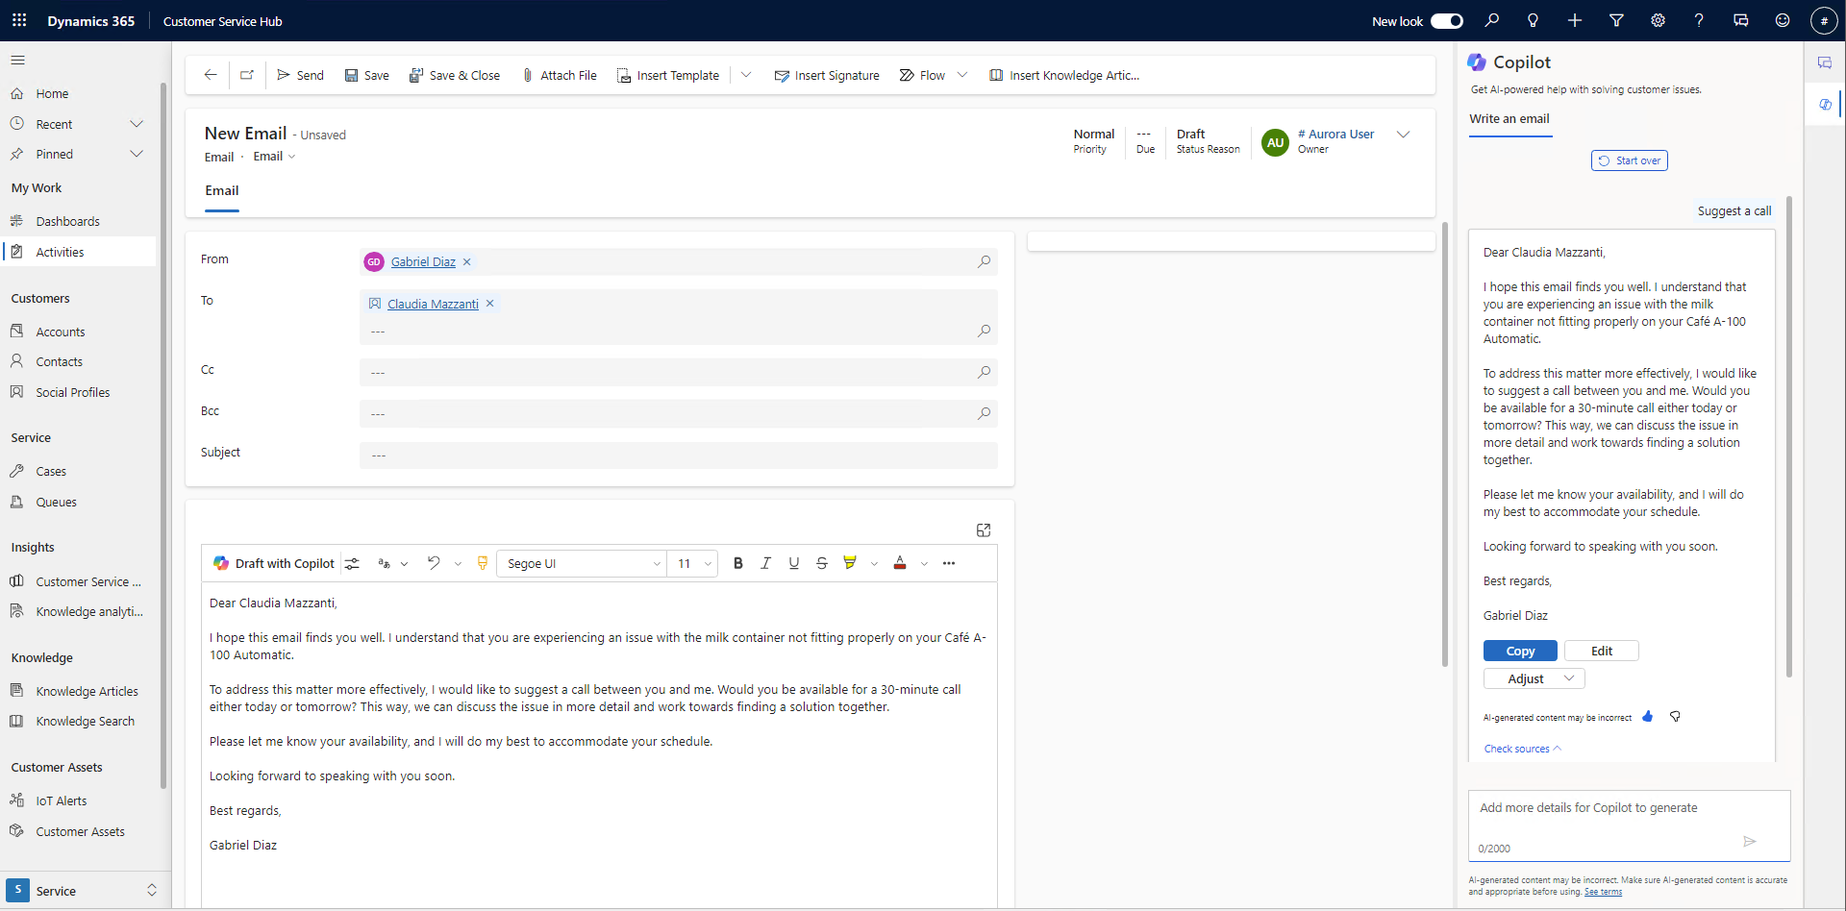The width and height of the screenshot is (1846, 911).
Task: Open the undo history dropdown arrow
Action: 458,563
